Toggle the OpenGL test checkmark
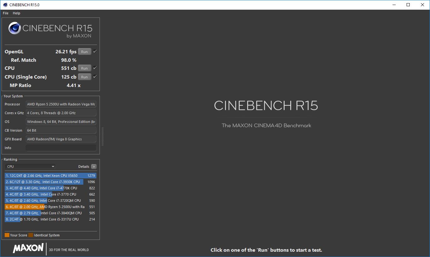430x257 pixels. [95, 51]
